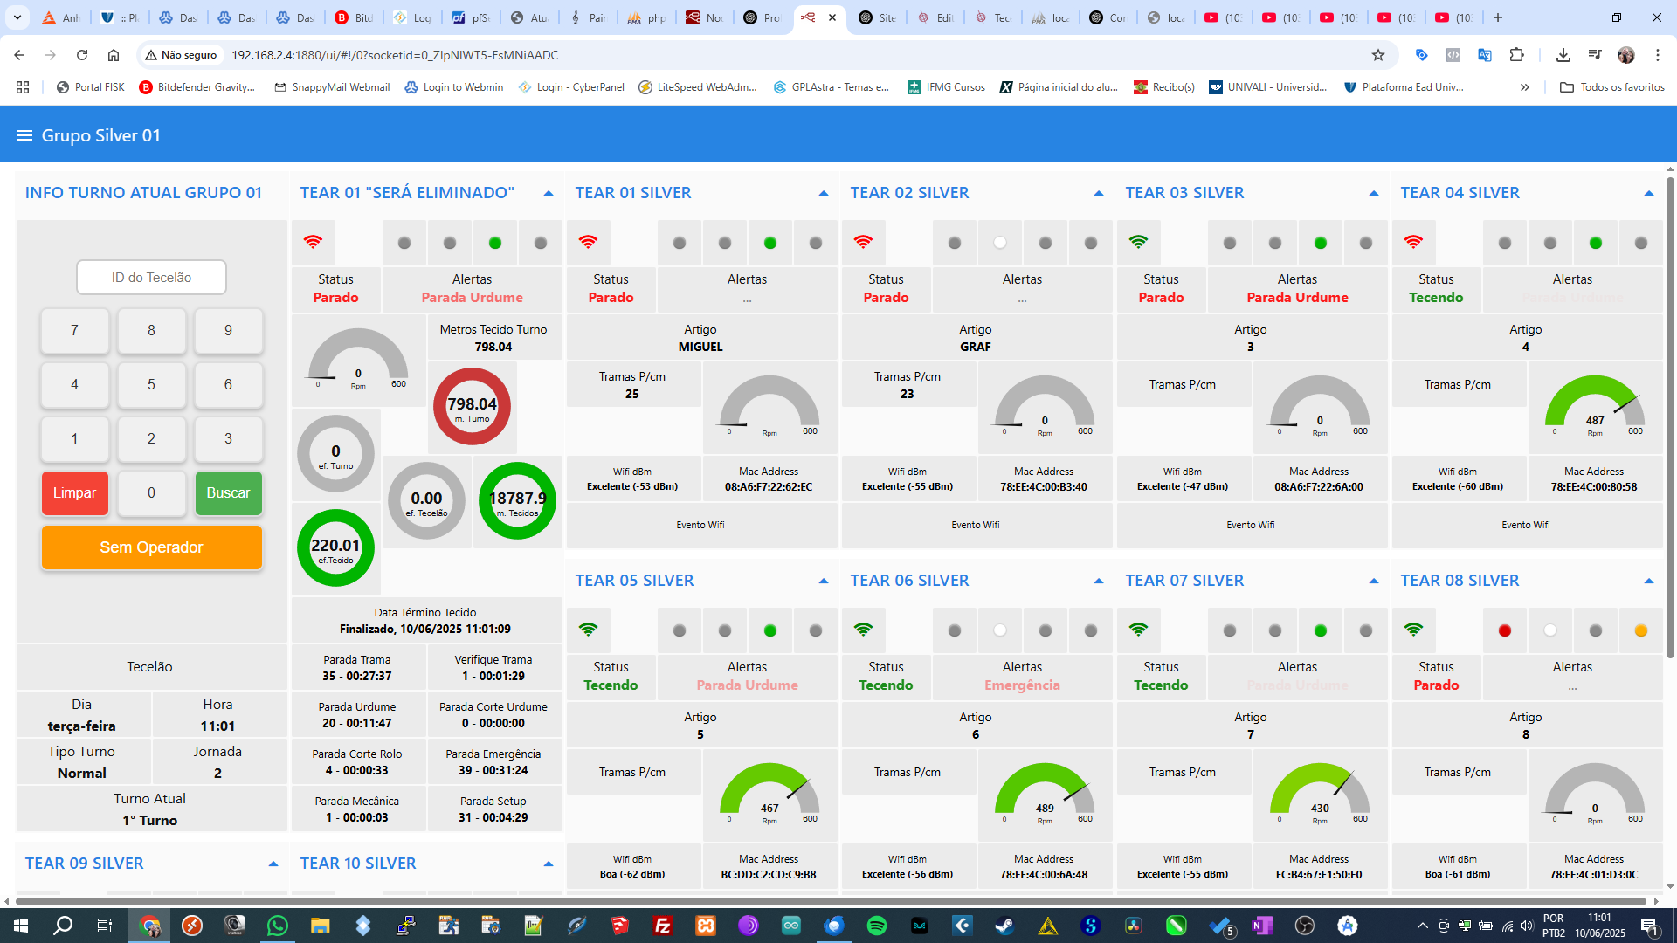The height and width of the screenshot is (943, 1677).
Task: Click the ID do Tecelão input field
Action: [151, 278]
